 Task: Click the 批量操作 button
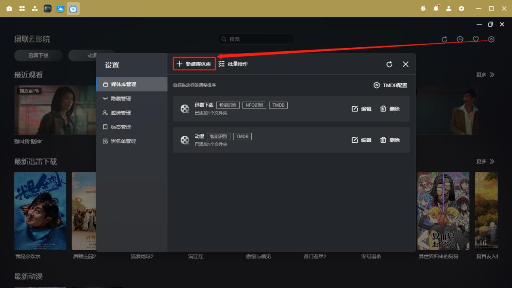[234, 64]
